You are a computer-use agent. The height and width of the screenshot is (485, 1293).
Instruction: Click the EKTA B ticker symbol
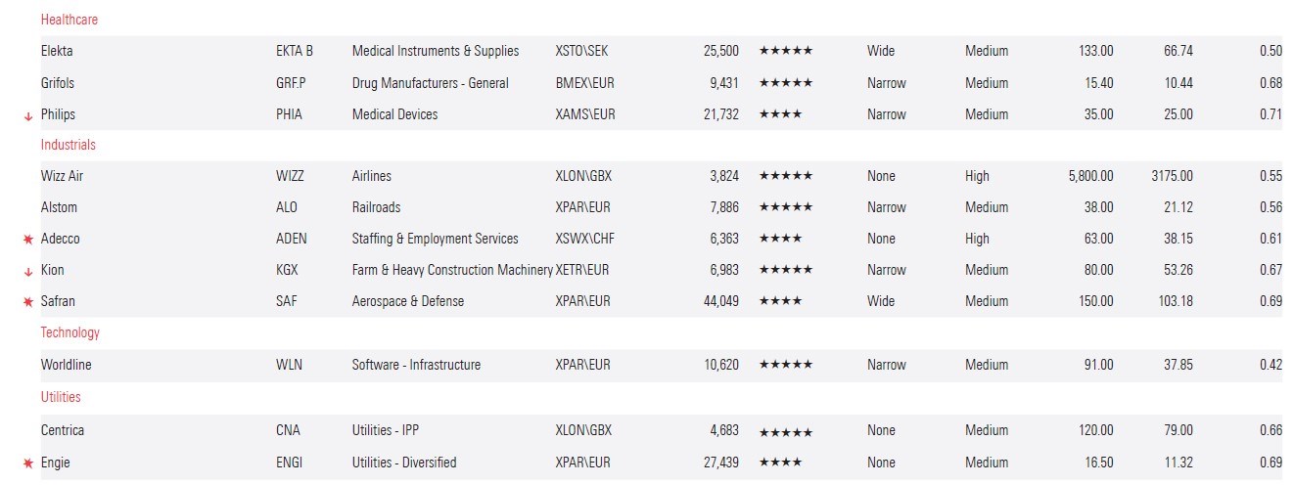coord(295,51)
